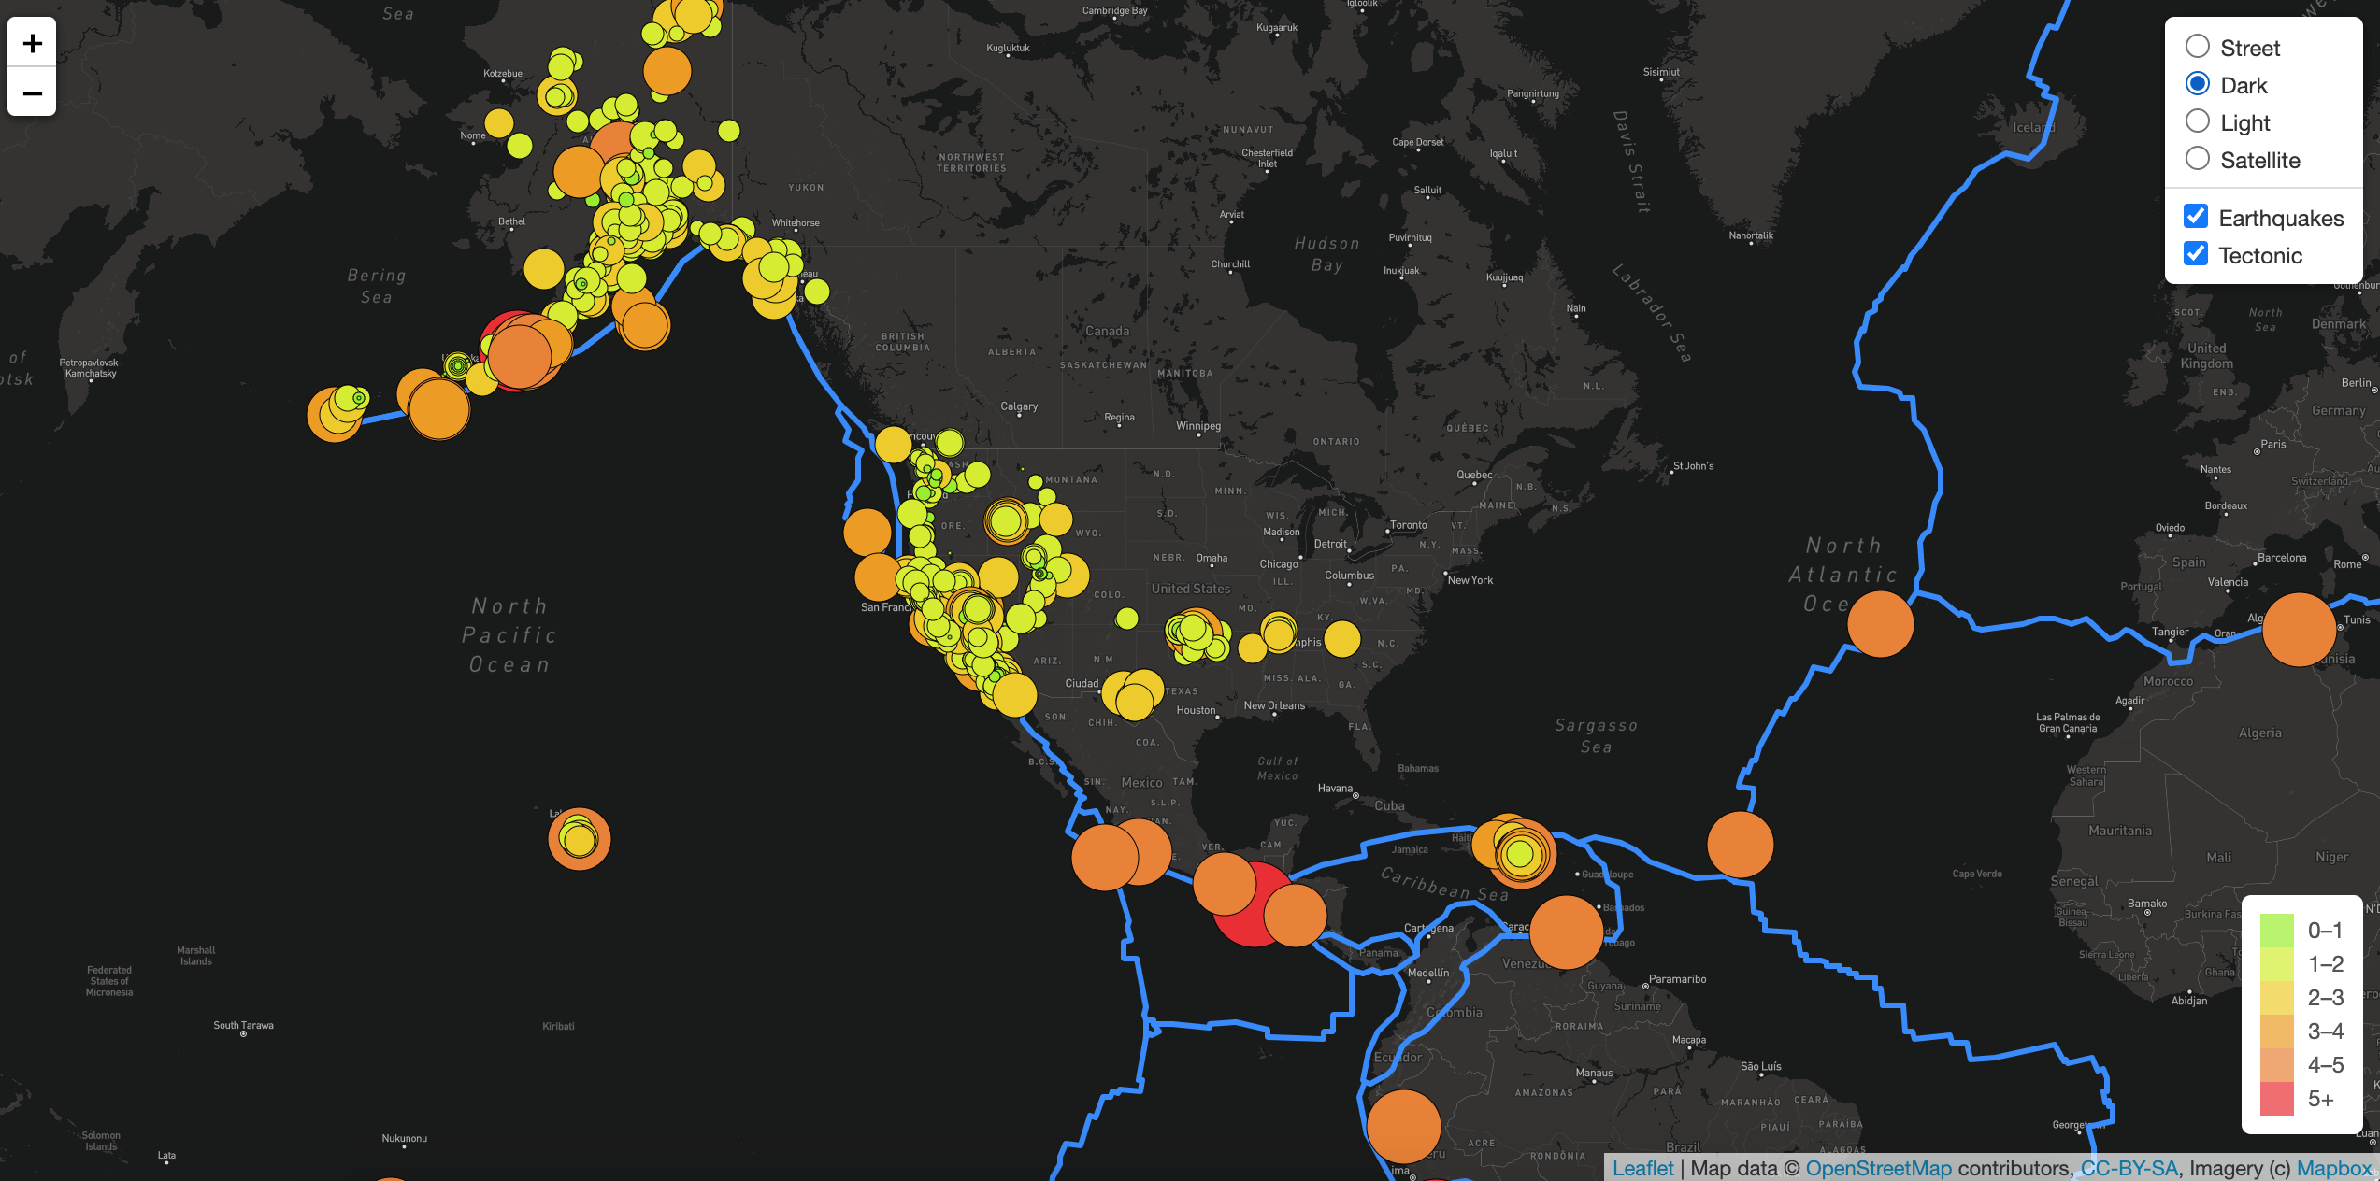
Task: Click the Manaus city label
Action: pyautogui.click(x=1594, y=1073)
